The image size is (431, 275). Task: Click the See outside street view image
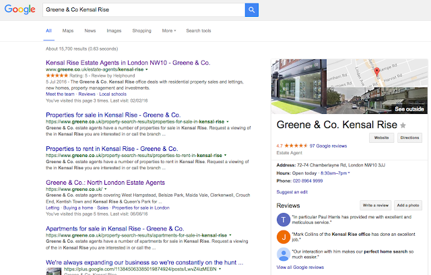[377, 100]
